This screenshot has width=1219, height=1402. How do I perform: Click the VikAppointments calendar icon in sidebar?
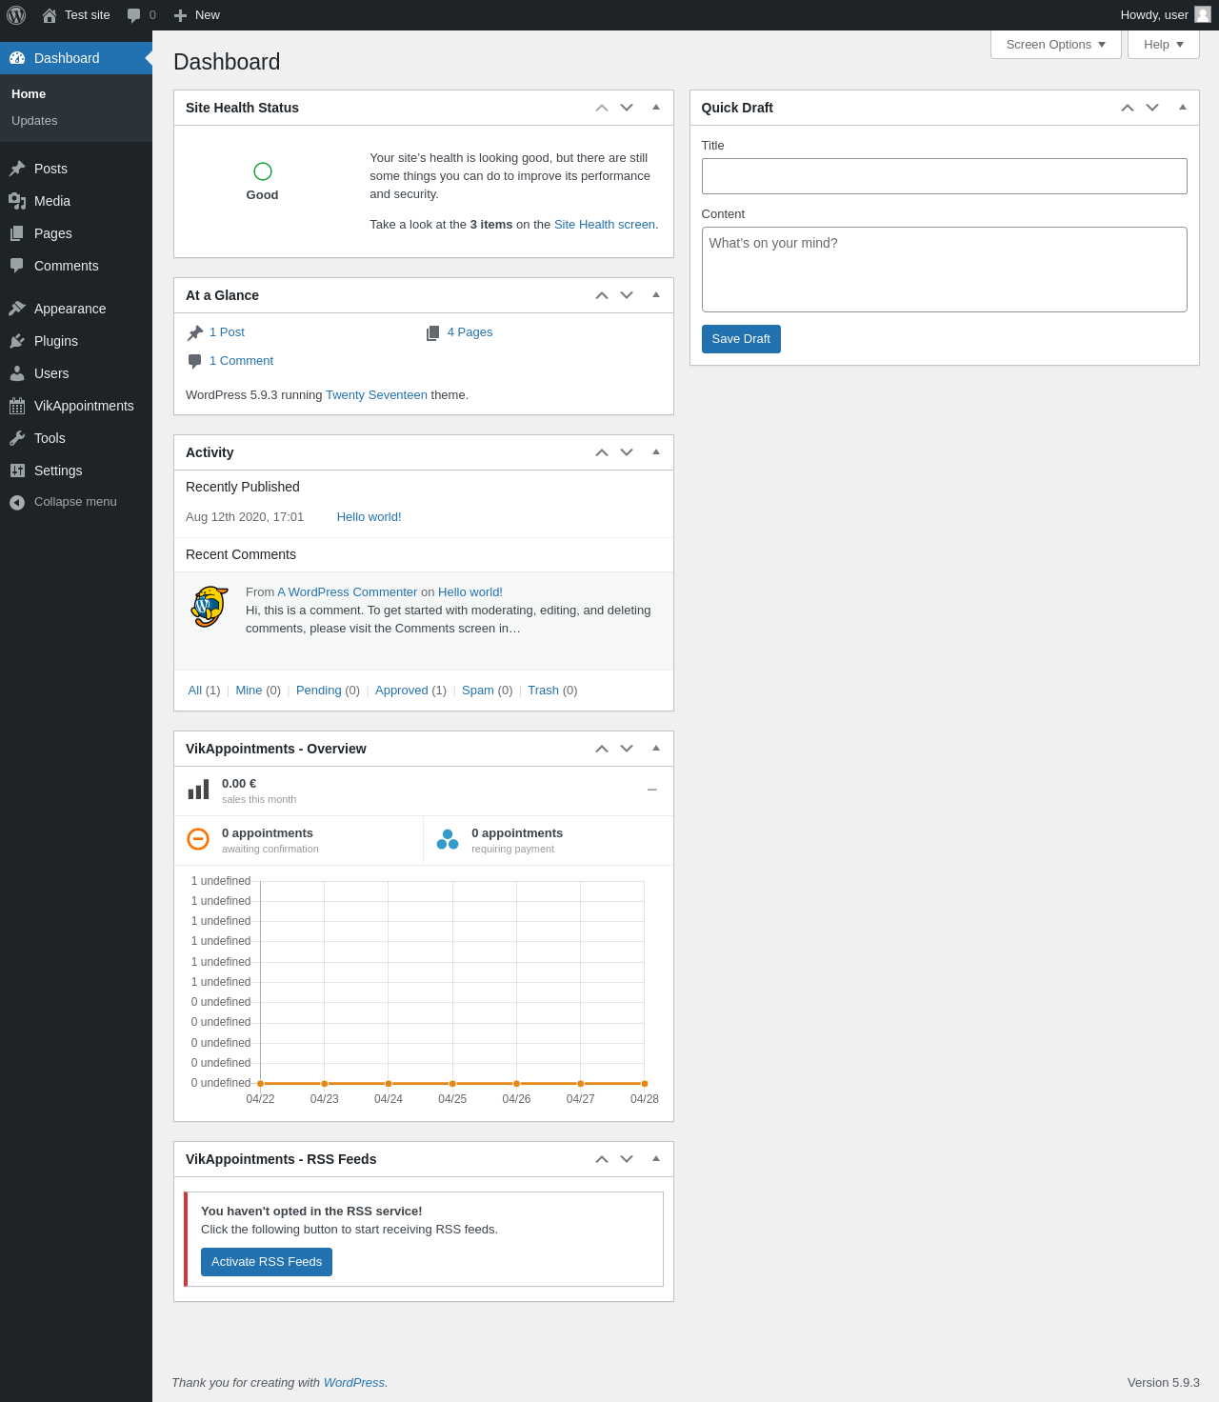(x=17, y=406)
